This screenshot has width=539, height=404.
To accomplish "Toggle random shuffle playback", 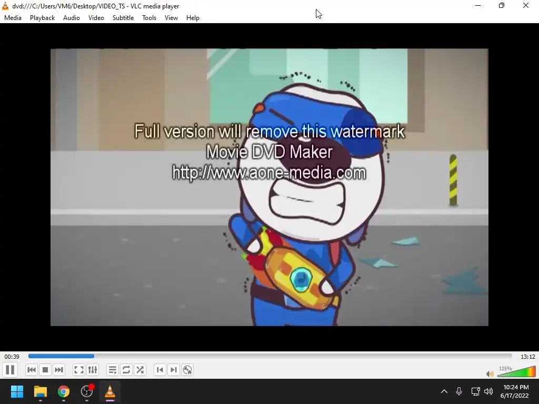I will (x=140, y=370).
